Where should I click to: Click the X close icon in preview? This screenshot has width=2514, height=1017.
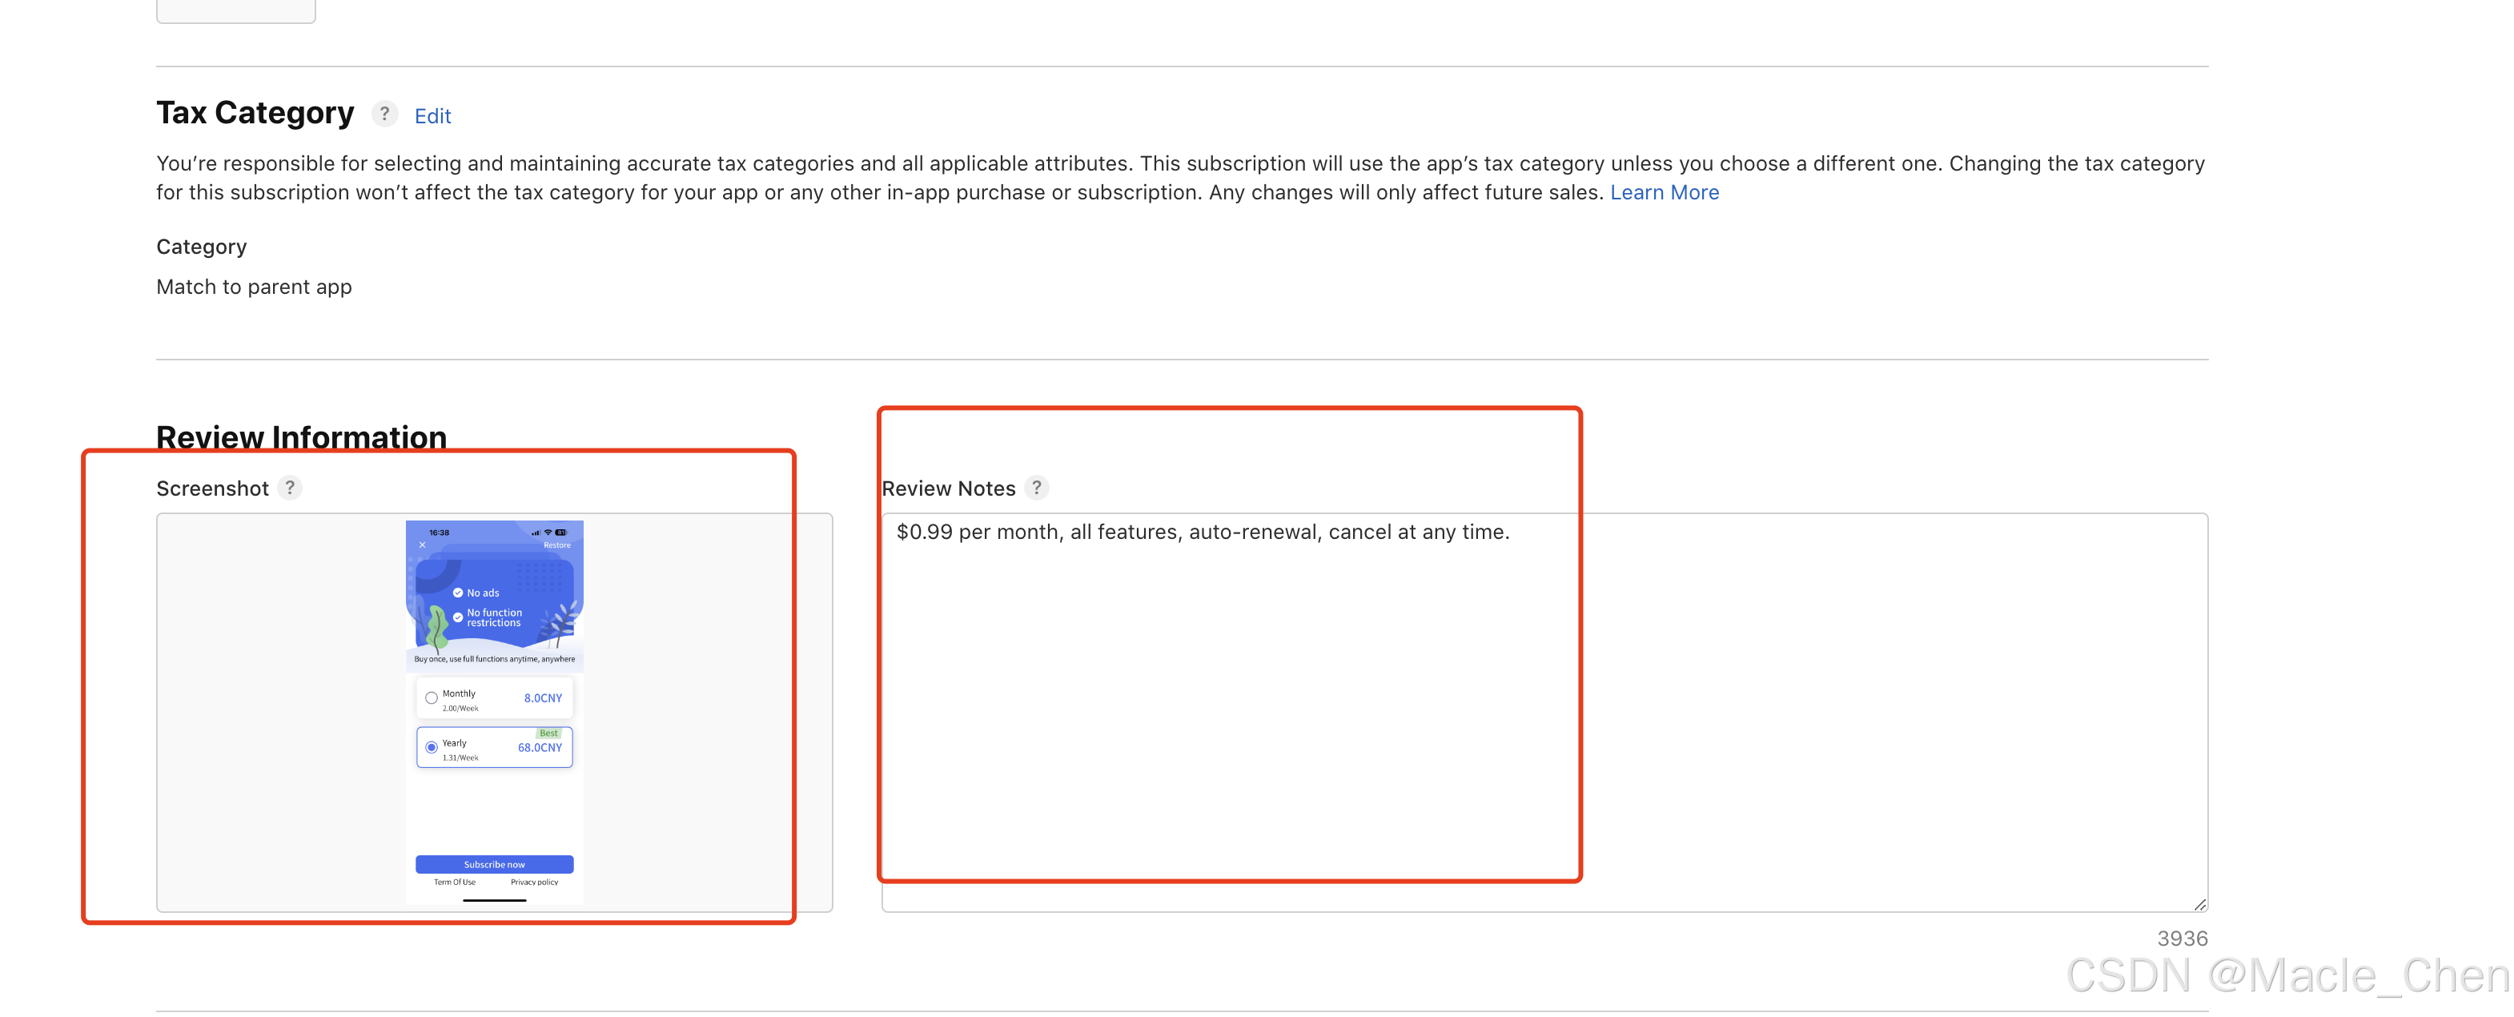(x=423, y=545)
